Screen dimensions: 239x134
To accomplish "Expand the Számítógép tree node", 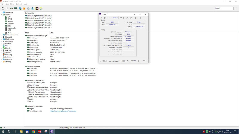I will [x=1, y=13].
